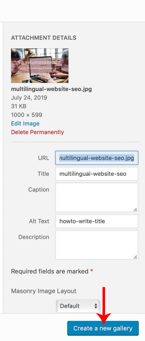Select the Alt Text field howto-write-title
The width and height of the screenshot is (145, 341).
click(x=96, y=221)
